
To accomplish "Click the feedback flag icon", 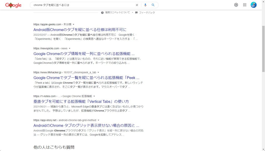I will point(136,13).
